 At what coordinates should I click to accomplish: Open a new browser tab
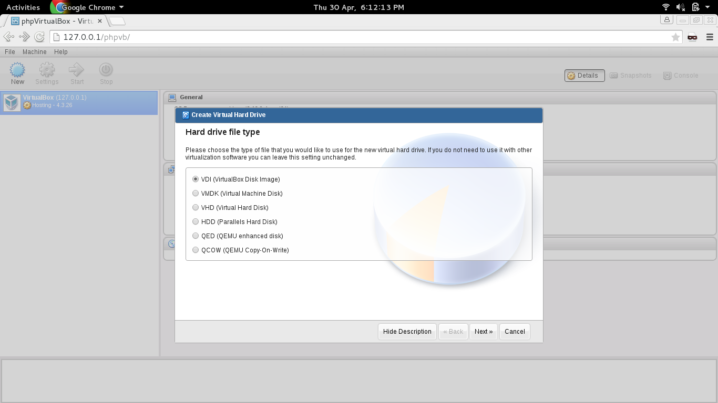coord(117,22)
